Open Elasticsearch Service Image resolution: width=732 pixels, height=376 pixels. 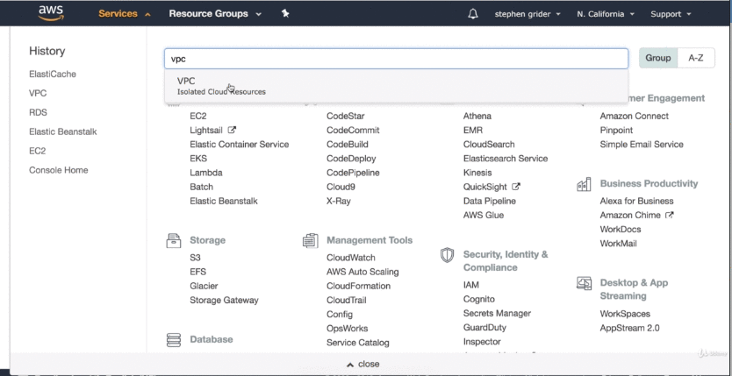tap(506, 159)
